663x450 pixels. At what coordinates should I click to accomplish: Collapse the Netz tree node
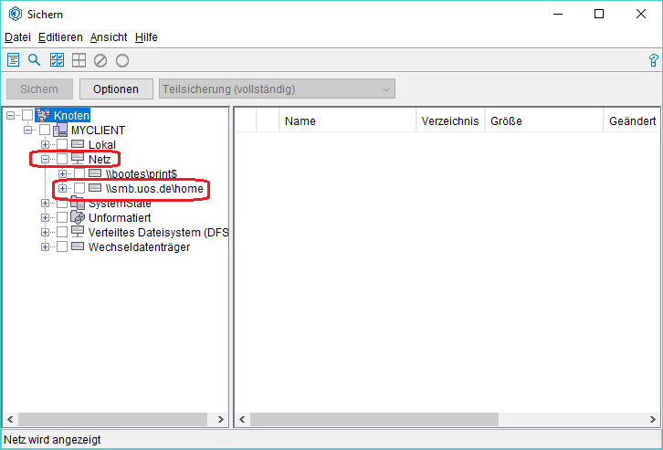click(x=45, y=159)
